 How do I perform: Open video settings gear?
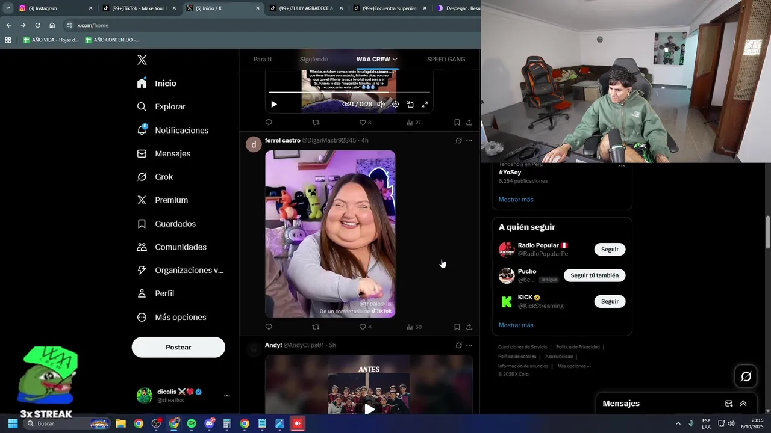pos(395,104)
